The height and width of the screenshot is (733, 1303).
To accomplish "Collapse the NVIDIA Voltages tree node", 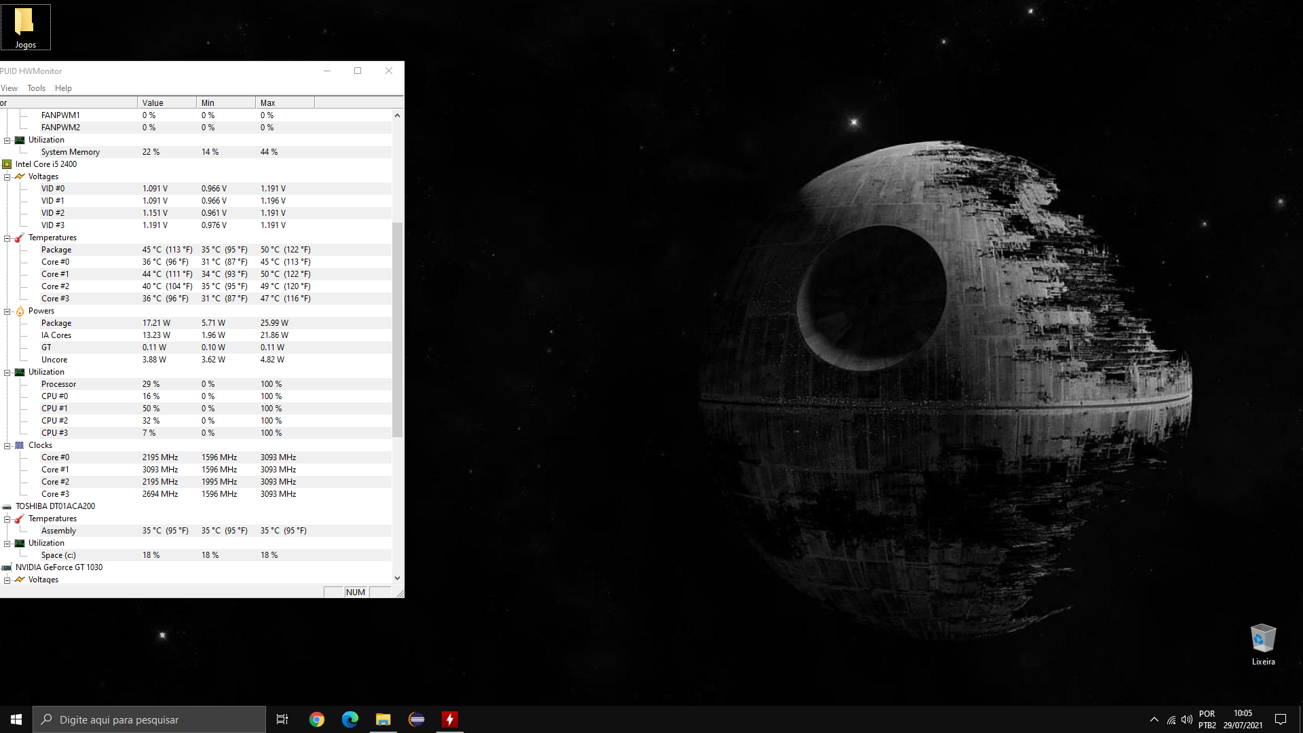I will click(x=7, y=580).
